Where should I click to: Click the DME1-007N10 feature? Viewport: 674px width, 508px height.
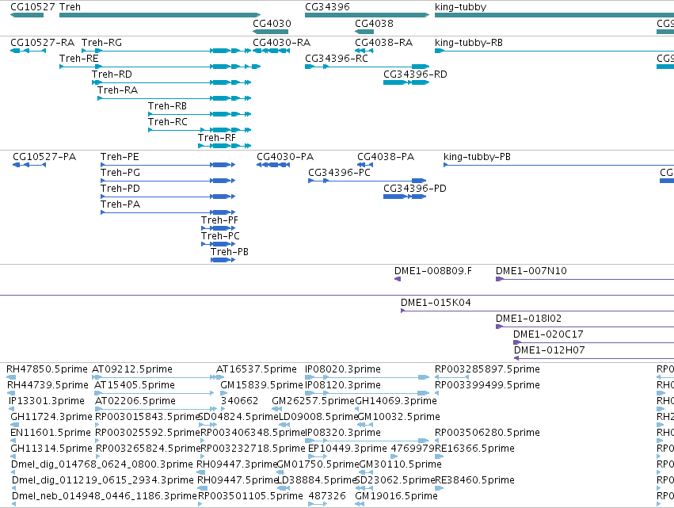click(x=585, y=279)
